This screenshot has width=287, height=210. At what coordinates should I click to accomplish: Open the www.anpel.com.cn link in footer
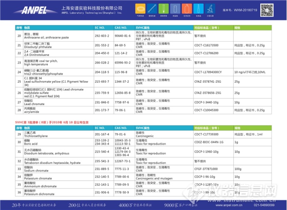(x=229, y=205)
